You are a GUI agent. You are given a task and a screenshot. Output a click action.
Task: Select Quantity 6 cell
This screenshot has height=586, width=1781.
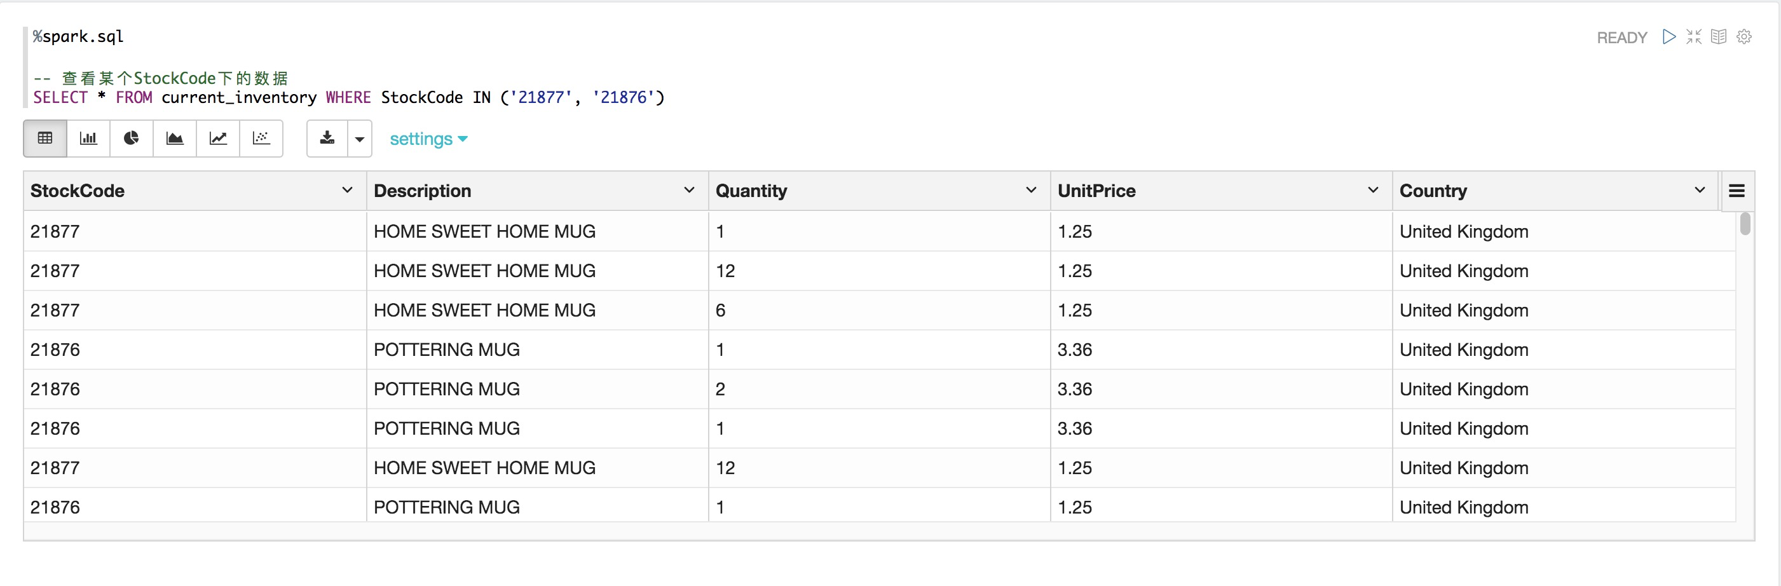(x=880, y=310)
